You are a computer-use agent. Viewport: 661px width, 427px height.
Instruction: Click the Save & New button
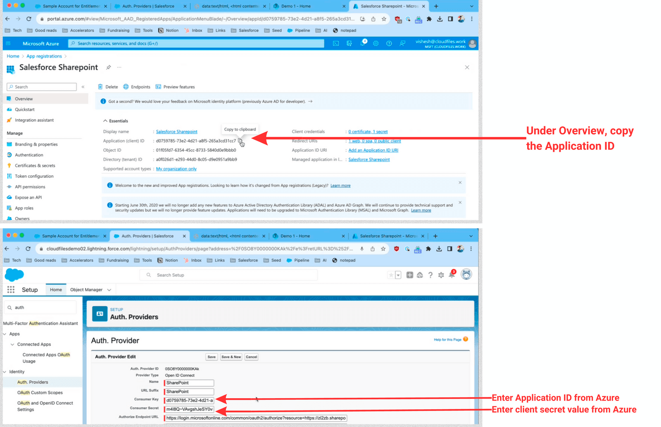point(231,356)
